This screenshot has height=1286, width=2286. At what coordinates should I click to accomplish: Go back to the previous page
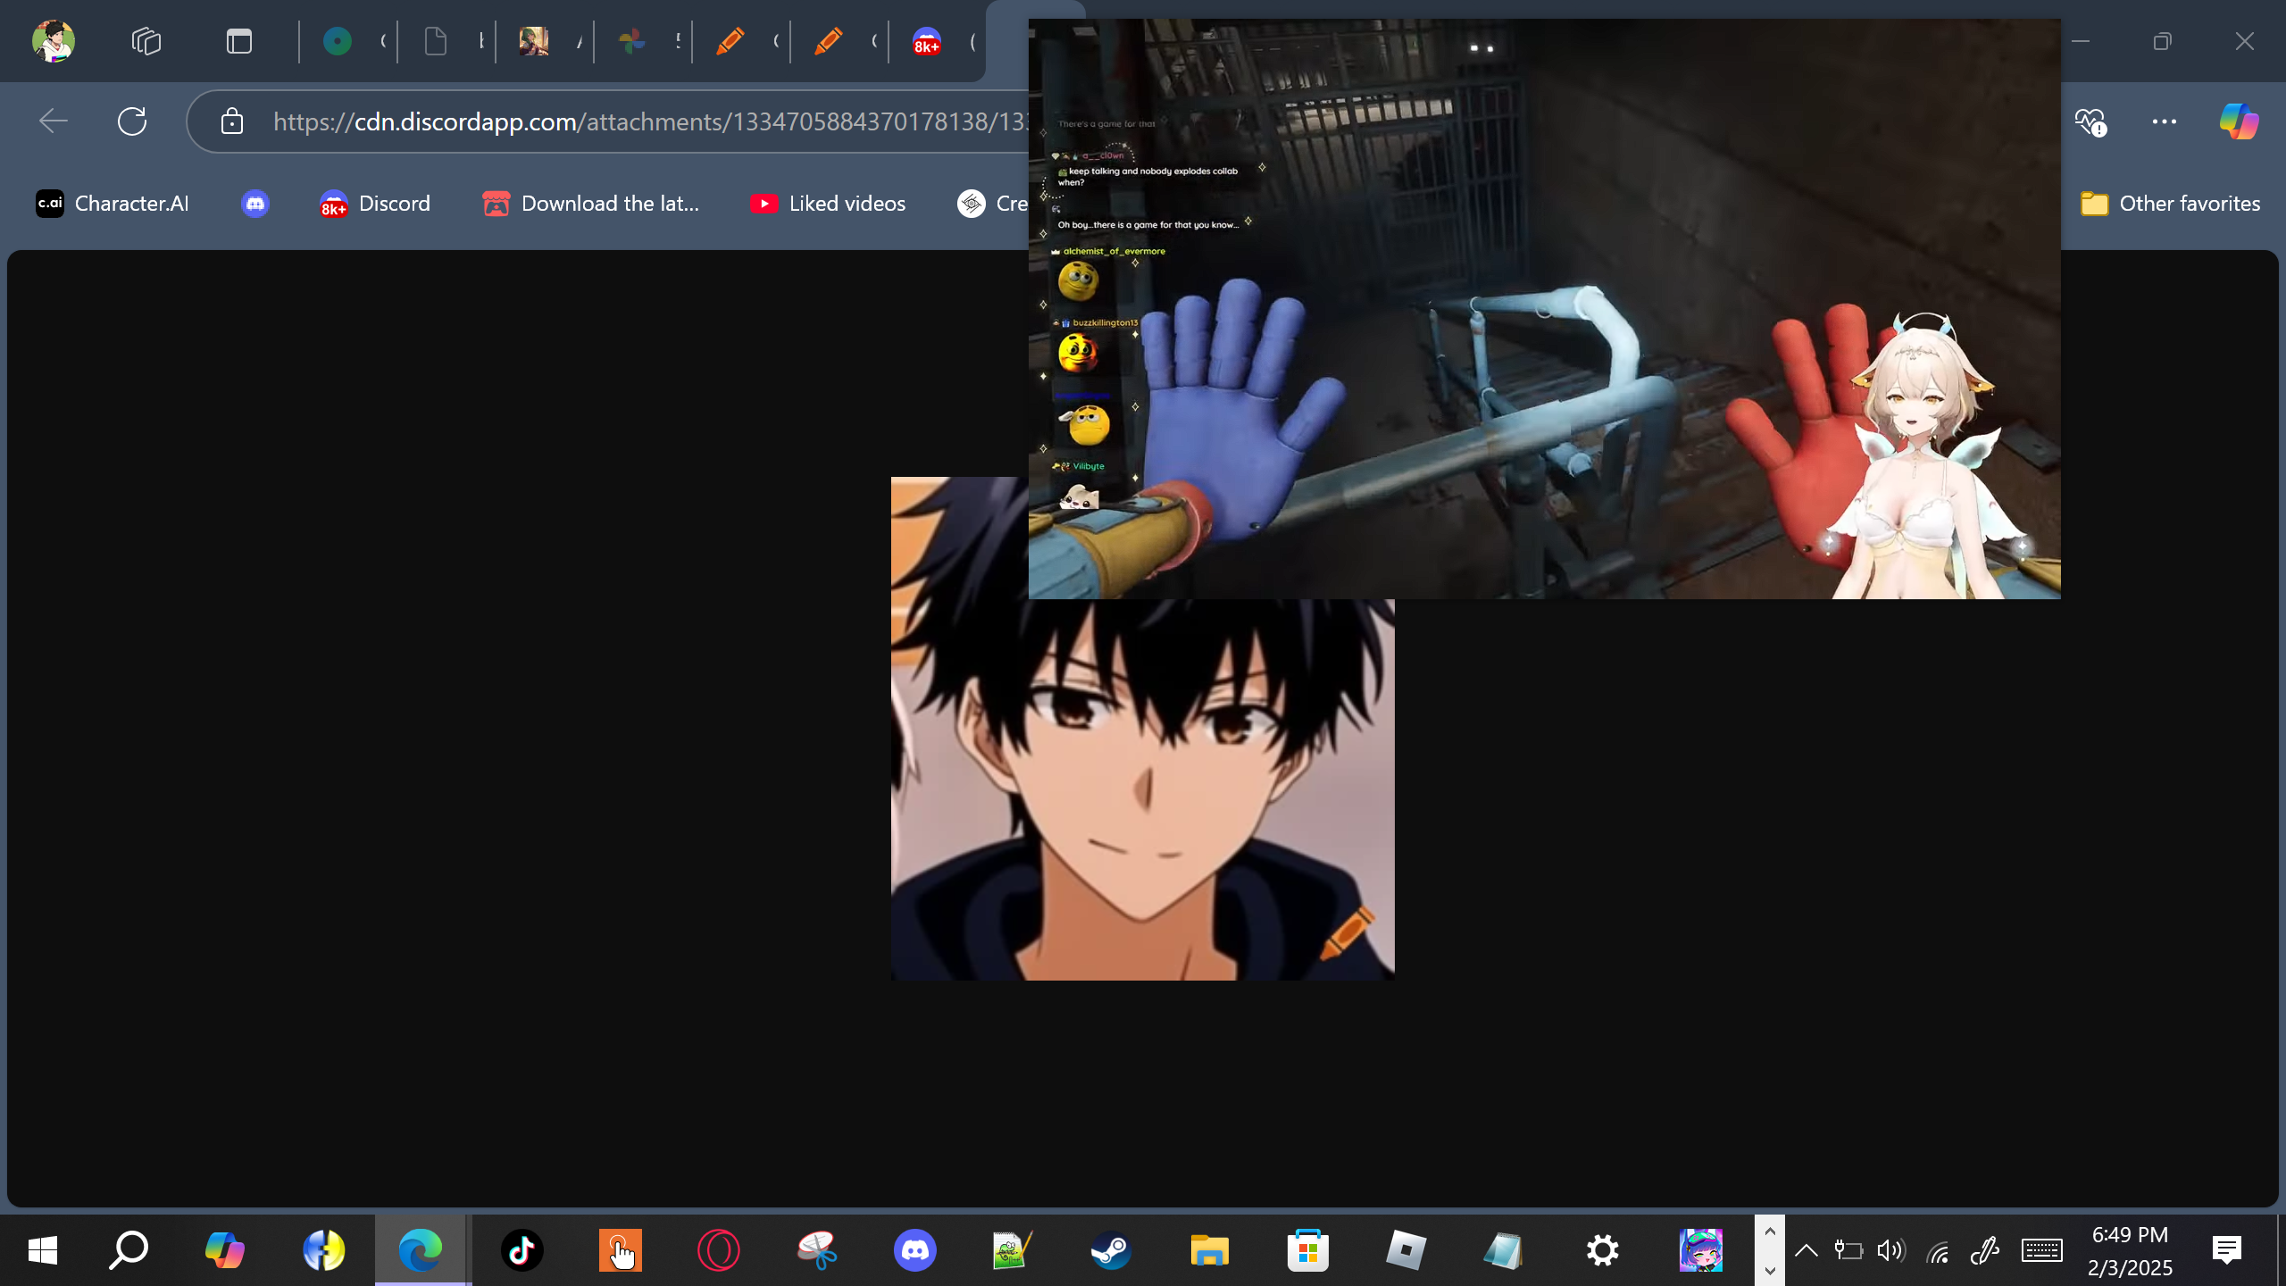54,121
